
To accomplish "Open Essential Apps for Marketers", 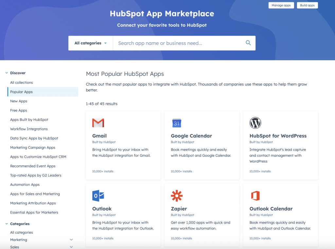I will point(34,212).
